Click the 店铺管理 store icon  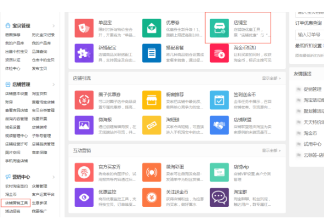click(8, 84)
